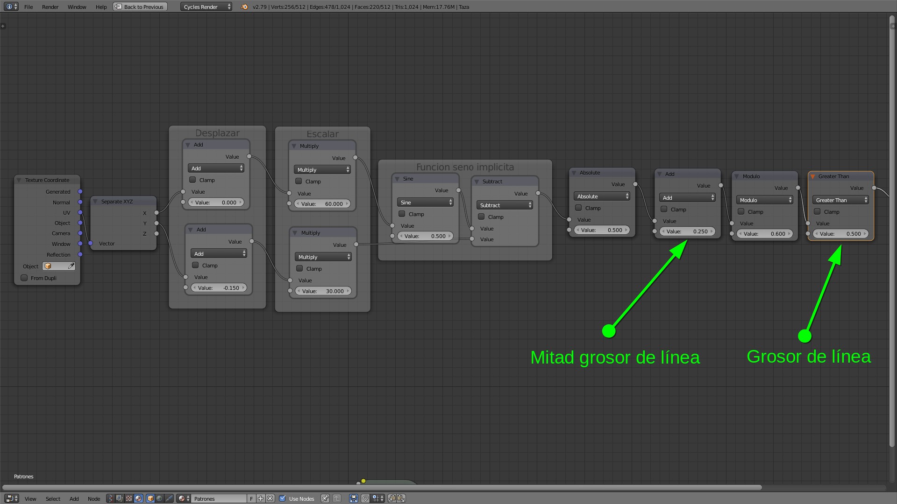Collapse the Greater Than node
This screenshot has width=897, height=504.
pyautogui.click(x=812, y=176)
